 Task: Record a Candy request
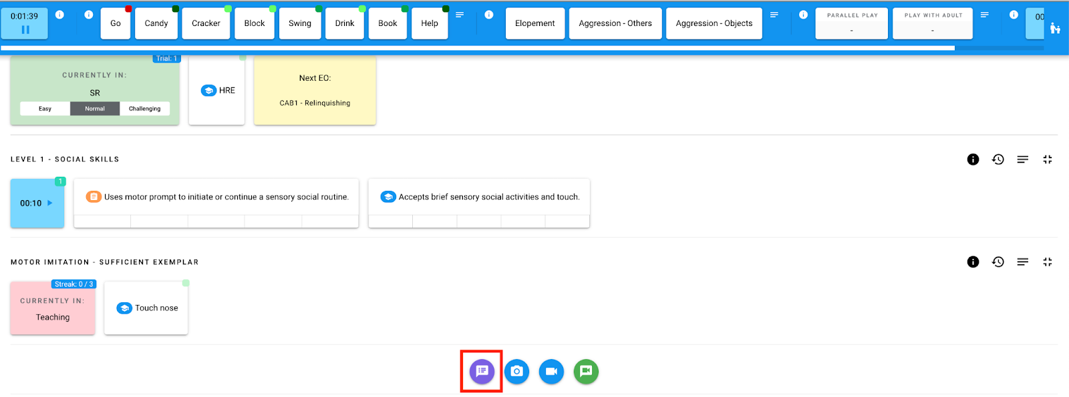(x=156, y=23)
